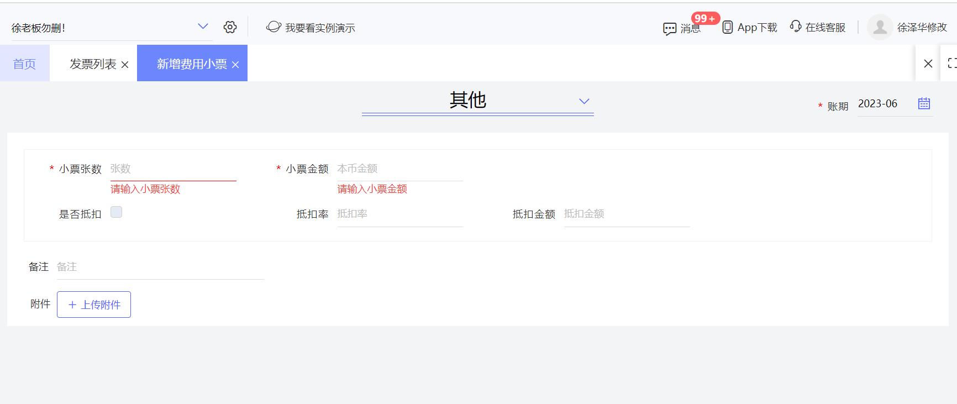Viewport: 957px width, 404px height.
Task: Toggle the 是否抵扣 checkbox
Action: pos(116,212)
